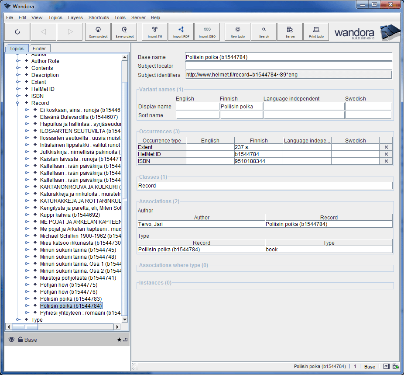Open the Layers menu
The width and height of the screenshot is (404, 375).
75,17
